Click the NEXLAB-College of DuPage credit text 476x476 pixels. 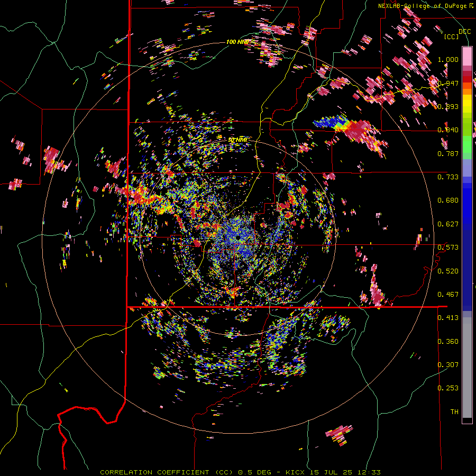(422, 6)
